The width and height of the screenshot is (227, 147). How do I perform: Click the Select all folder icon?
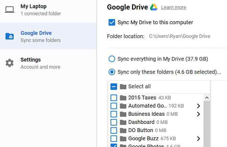click(x=123, y=87)
